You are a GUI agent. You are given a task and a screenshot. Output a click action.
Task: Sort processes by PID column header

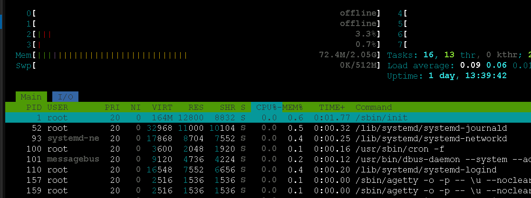34,108
